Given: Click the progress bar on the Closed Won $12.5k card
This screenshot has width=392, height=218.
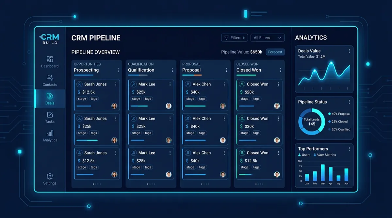Looking at the screenshot, I should pyautogui.click(x=246, y=175).
